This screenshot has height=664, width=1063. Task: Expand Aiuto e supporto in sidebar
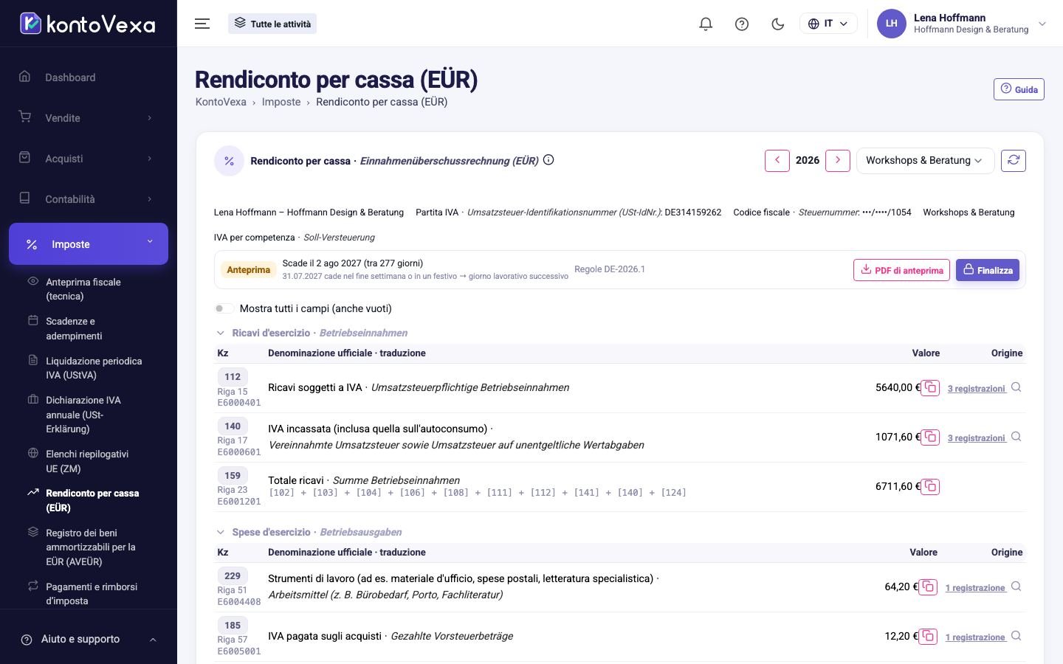pos(89,639)
